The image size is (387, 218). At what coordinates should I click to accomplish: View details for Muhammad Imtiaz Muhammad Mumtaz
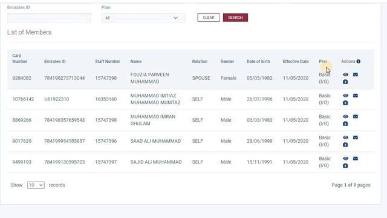345,96
